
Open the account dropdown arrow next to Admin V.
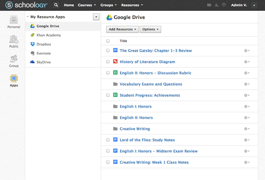click(x=254, y=5)
